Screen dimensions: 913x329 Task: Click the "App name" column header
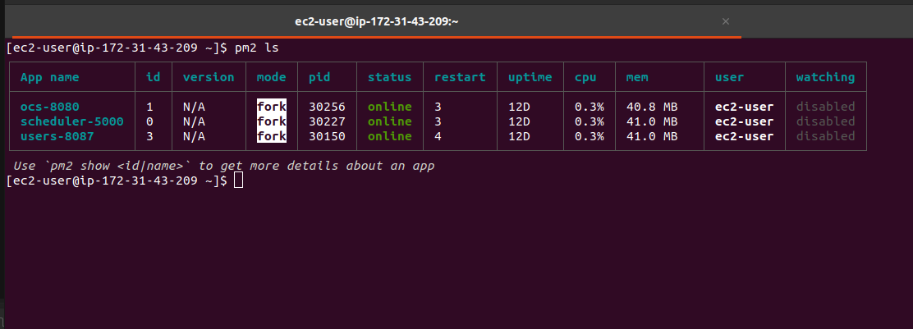[x=53, y=77]
